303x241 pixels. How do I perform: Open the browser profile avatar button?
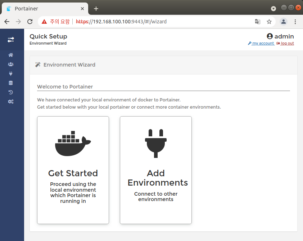pos(284,22)
